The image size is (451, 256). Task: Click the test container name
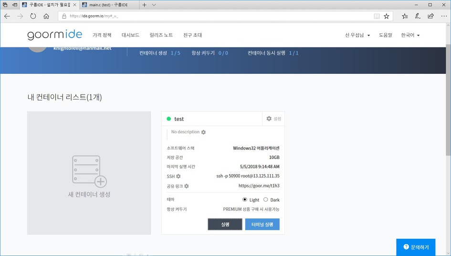coord(179,119)
